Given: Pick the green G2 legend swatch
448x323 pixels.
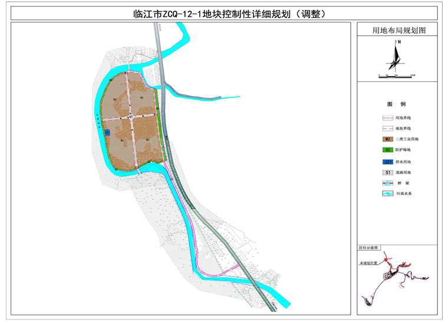Looking at the screenshot, I should pos(387,150).
